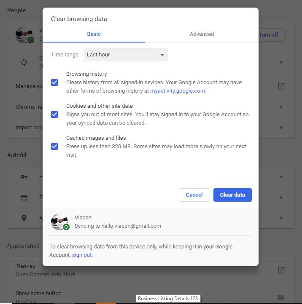
Task: Toggle the Show home button switch
Action: (x=278, y=298)
